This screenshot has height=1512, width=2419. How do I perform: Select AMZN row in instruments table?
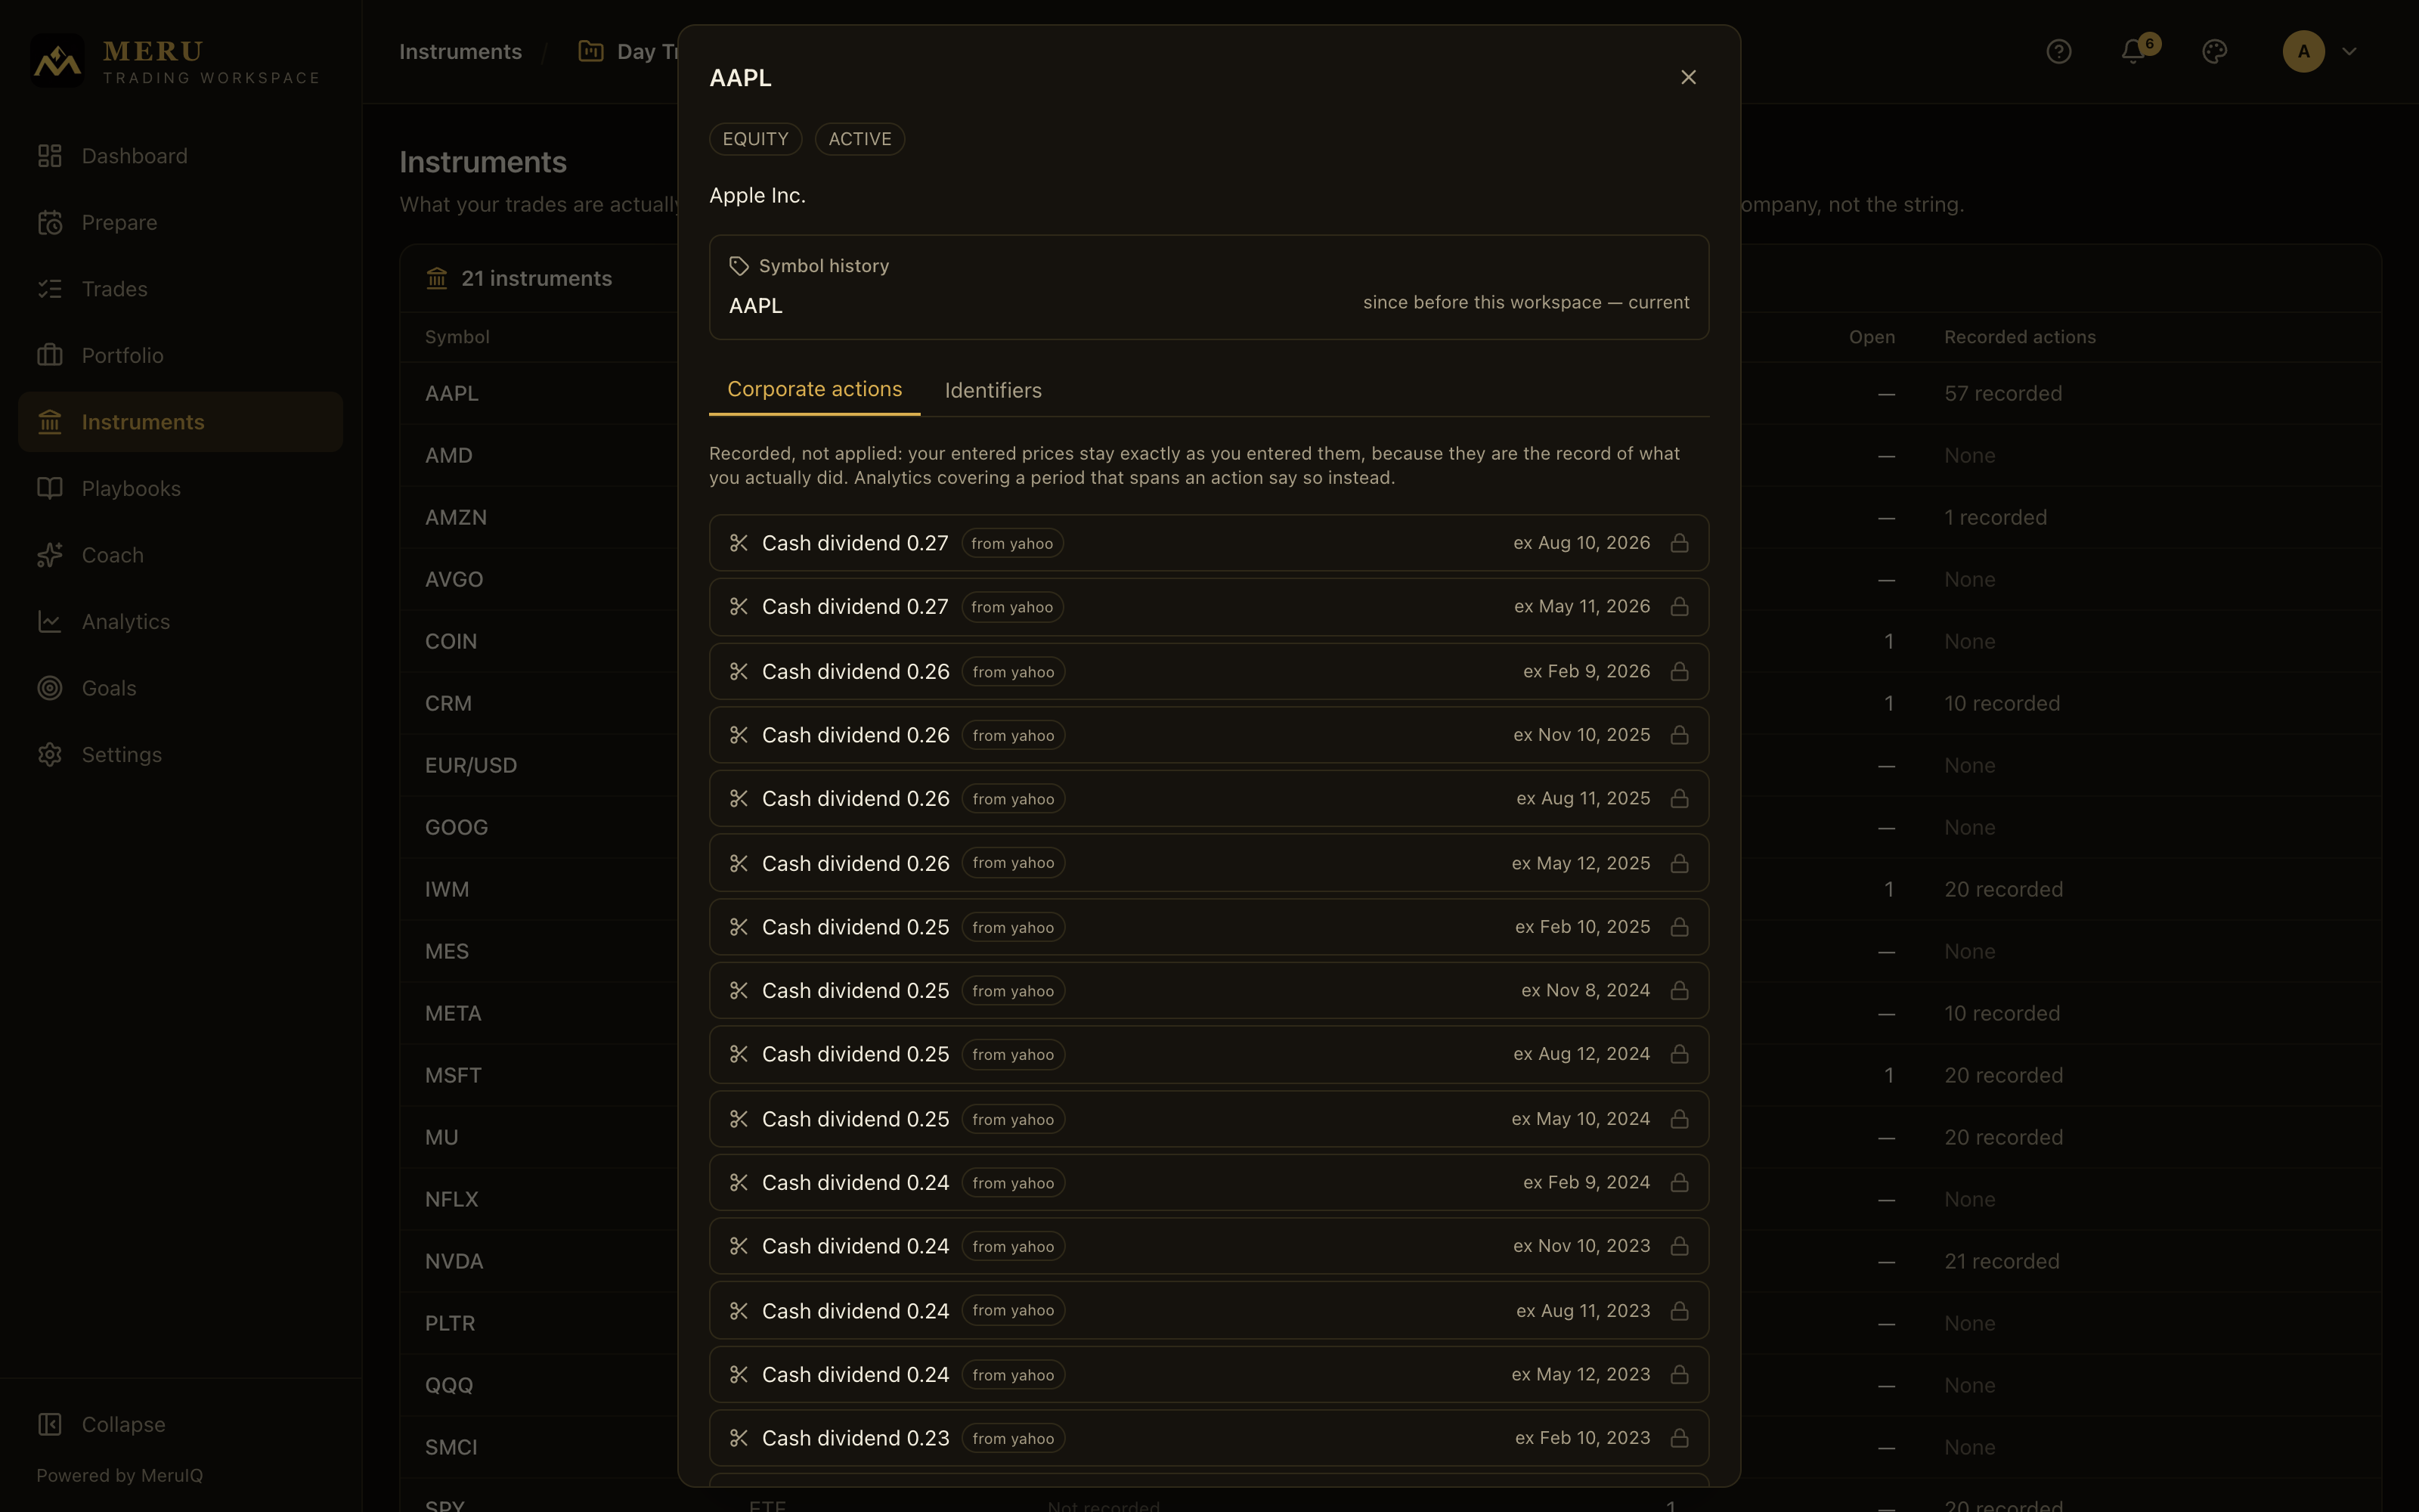tap(1390, 517)
